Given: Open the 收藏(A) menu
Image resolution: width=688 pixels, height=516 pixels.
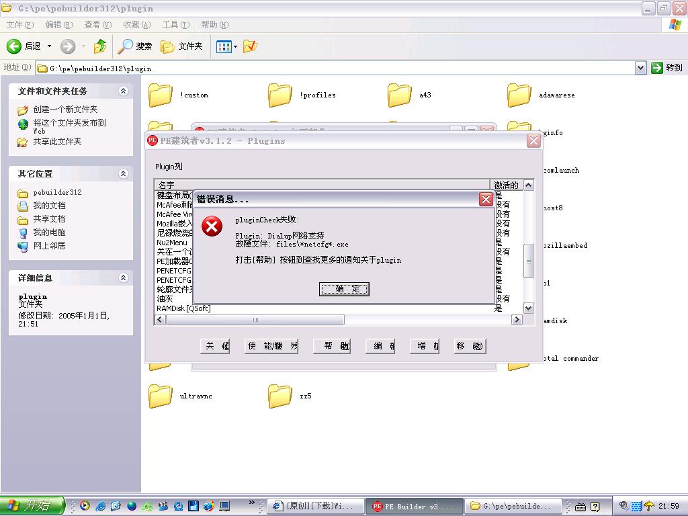Looking at the screenshot, I should (137, 25).
